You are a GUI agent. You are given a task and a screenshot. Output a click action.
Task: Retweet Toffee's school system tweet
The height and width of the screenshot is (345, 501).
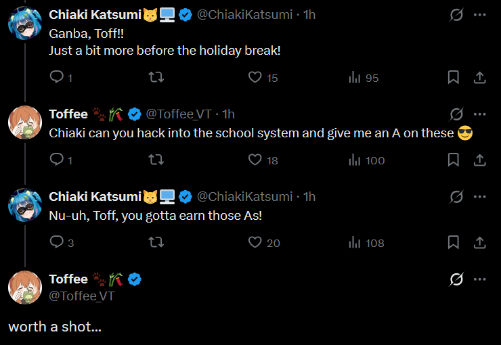156,160
